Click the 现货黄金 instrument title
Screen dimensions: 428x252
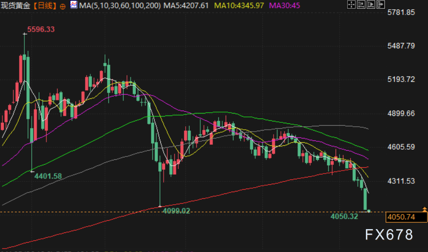(x=16, y=5)
